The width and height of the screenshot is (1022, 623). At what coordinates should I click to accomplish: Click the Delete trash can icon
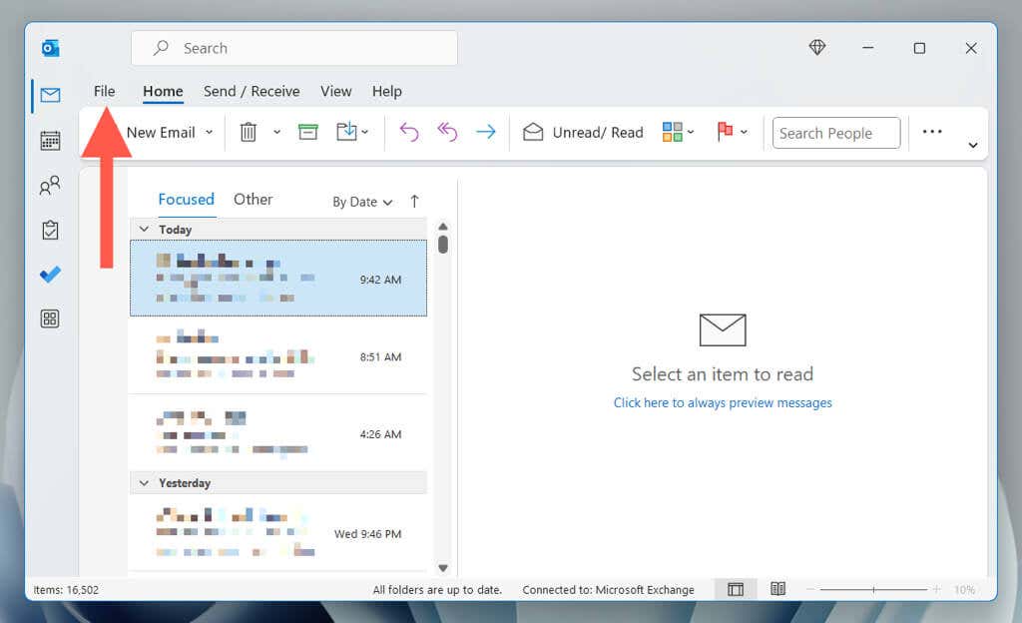click(249, 133)
